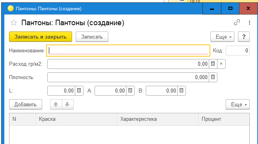Add form to favorites via star icon
The height and width of the screenshot is (144, 258).
pyautogui.click(x=14, y=23)
